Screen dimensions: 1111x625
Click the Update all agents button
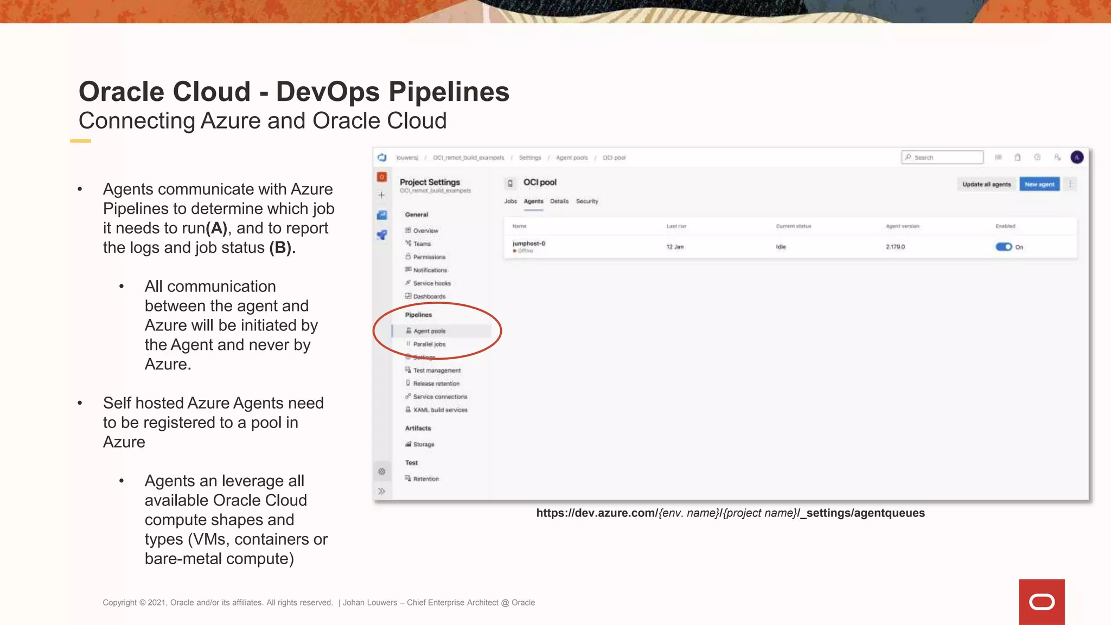(x=986, y=184)
